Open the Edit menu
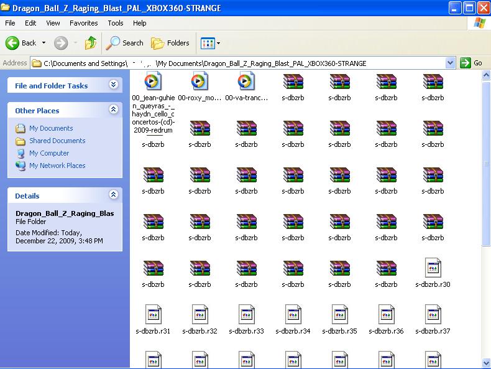491x369 pixels. tap(30, 23)
